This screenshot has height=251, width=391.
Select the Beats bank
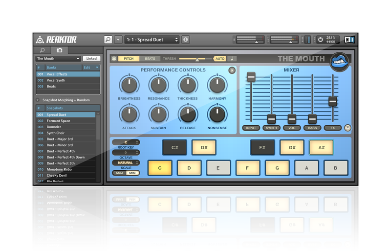(x=68, y=86)
